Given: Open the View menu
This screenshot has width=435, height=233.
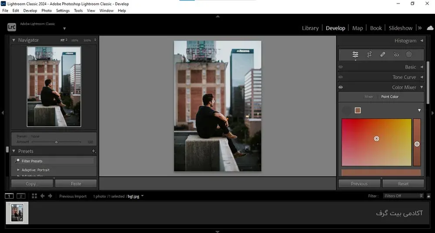Looking at the screenshot, I should [x=91, y=10].
